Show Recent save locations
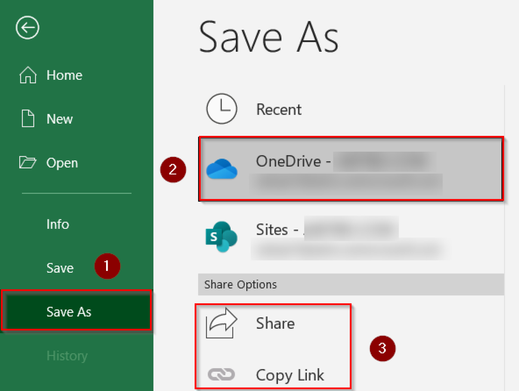Screen dimensions: 519x391 [279, 109]
